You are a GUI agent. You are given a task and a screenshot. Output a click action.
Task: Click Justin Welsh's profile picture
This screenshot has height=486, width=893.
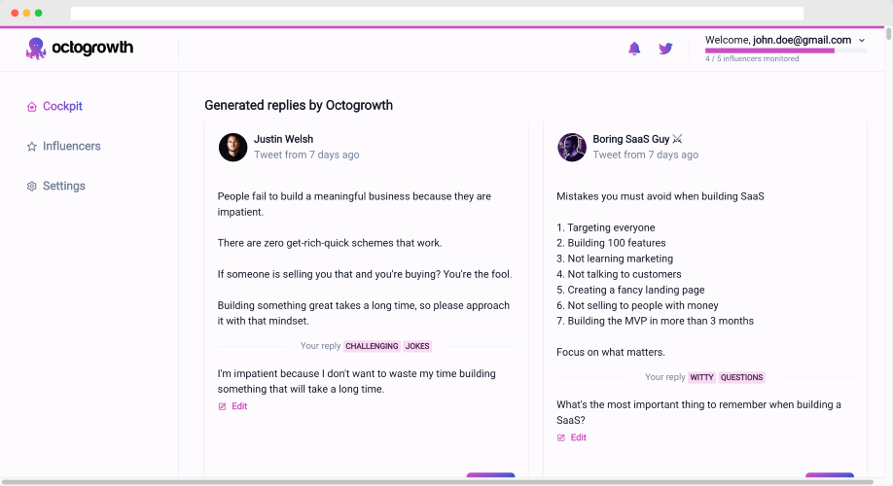pyautogui.click(x=232, y=148)
